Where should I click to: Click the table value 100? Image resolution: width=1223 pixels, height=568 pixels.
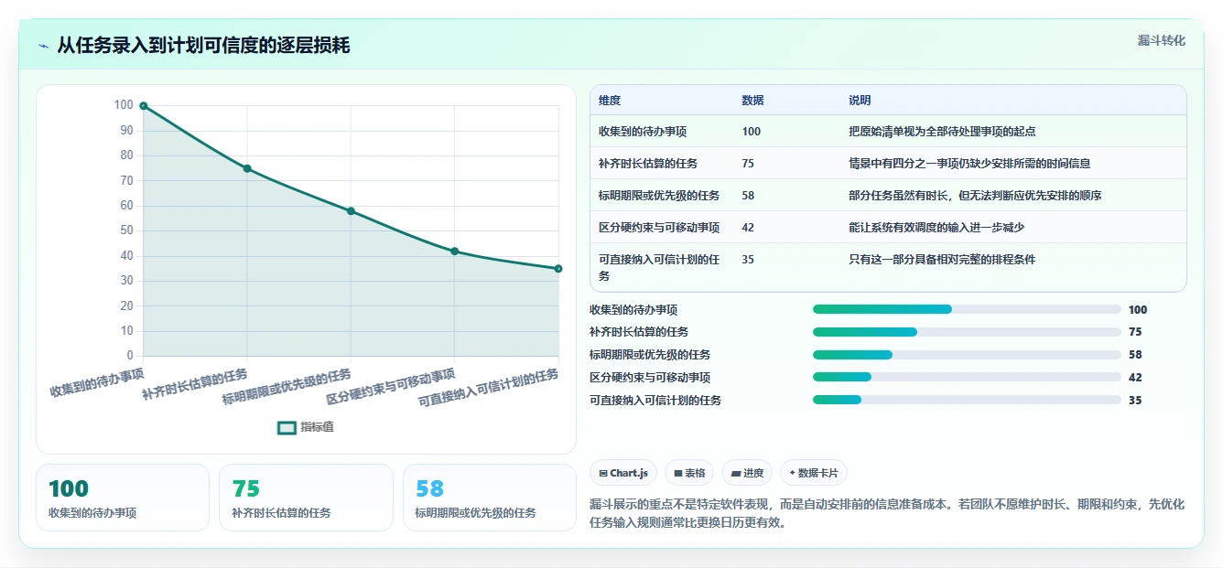click(751, 132)
